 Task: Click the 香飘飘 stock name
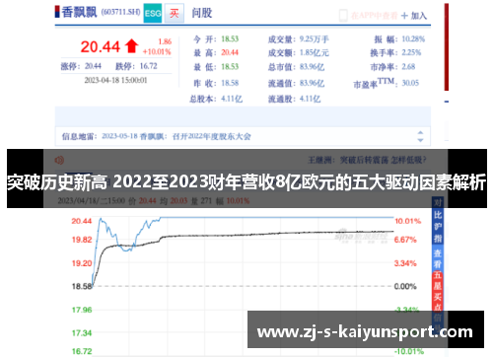coord(79,12)
